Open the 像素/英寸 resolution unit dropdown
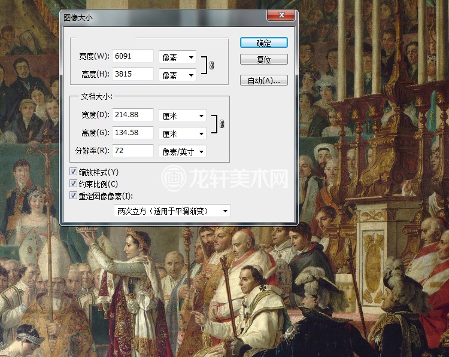This screenshot has height=357, width=449. pos(182,152)
